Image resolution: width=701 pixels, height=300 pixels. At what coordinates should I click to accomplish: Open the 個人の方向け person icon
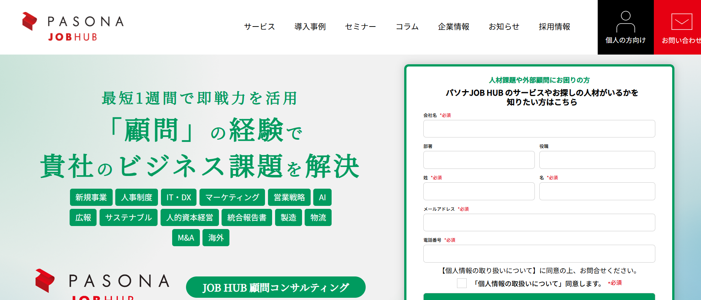[625, 22]
